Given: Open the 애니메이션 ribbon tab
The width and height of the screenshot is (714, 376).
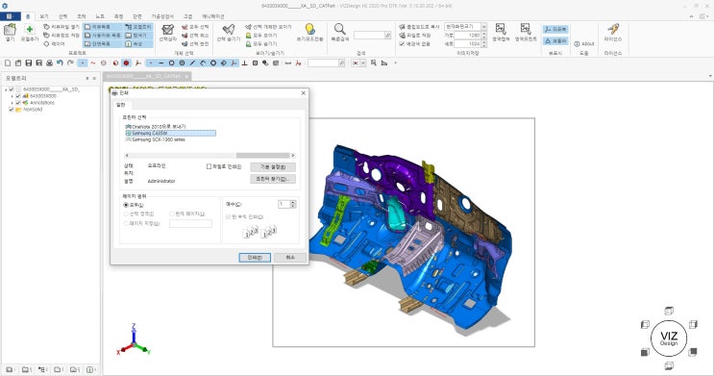Looking at the screenshot, I should point(213,16).
